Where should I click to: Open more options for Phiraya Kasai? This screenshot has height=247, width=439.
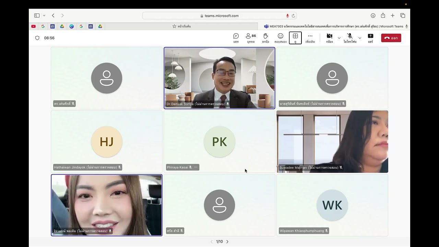[196, 167]
